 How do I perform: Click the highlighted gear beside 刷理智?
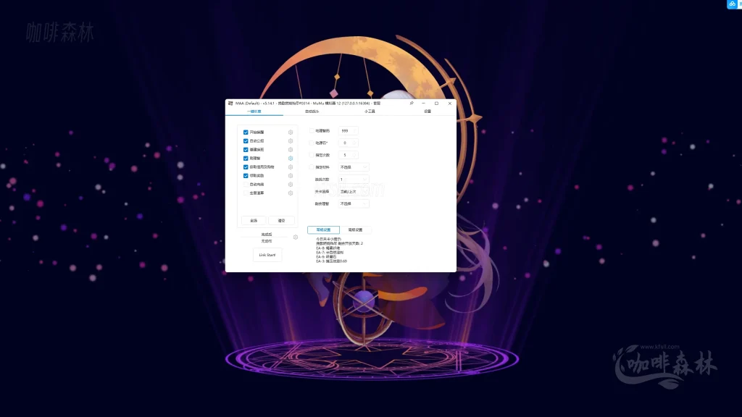point(291,159)
